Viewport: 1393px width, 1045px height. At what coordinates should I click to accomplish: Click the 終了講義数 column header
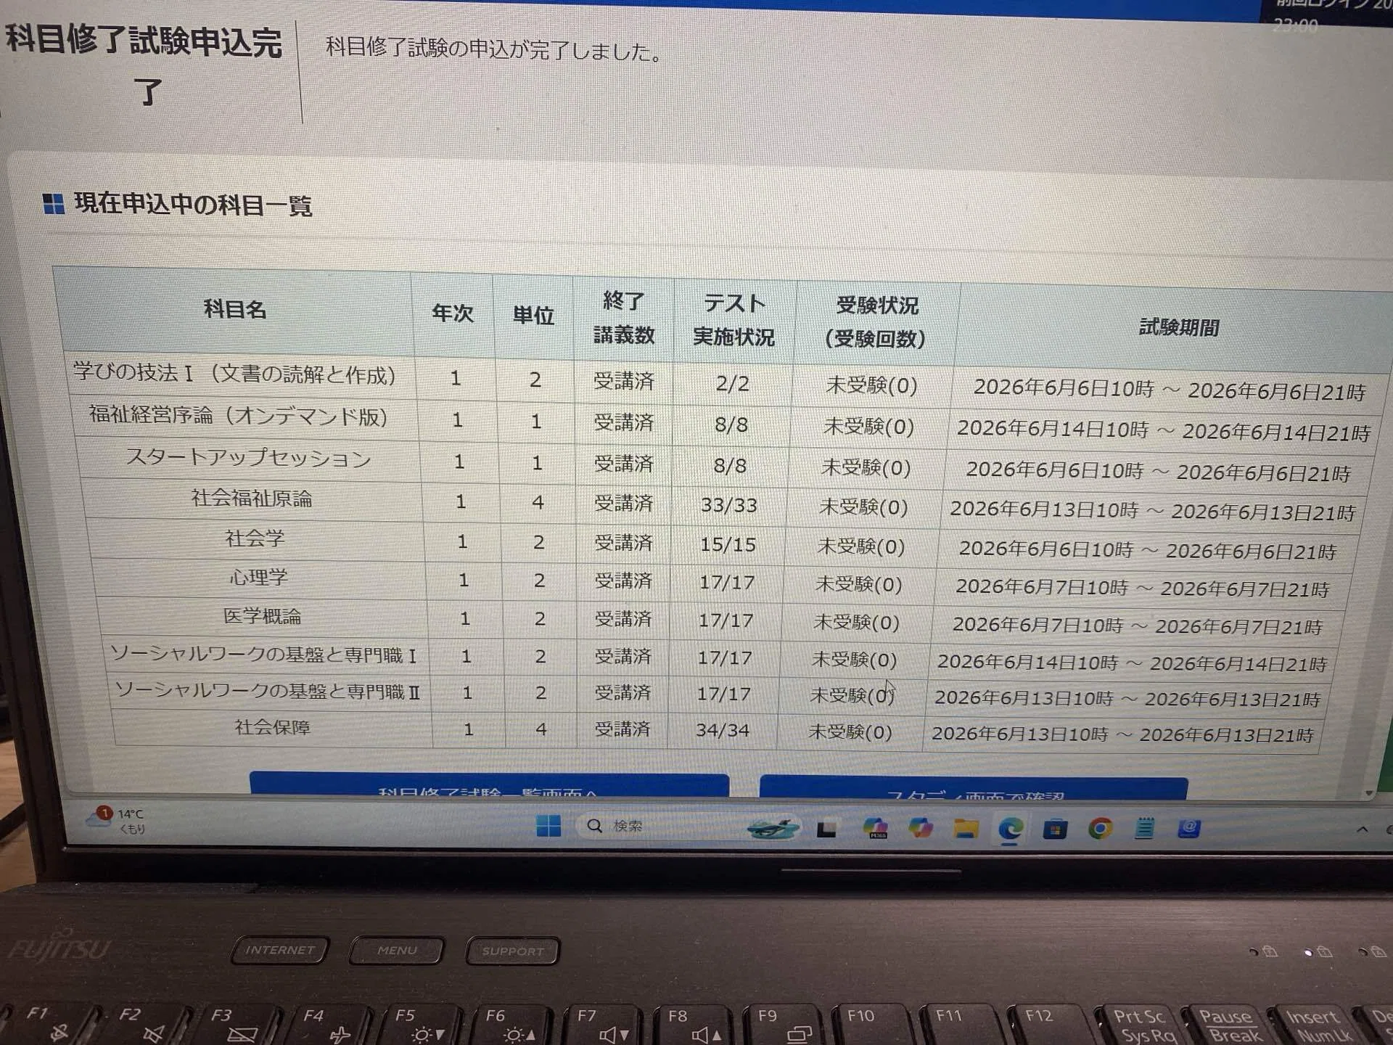[x=623, y=318]
